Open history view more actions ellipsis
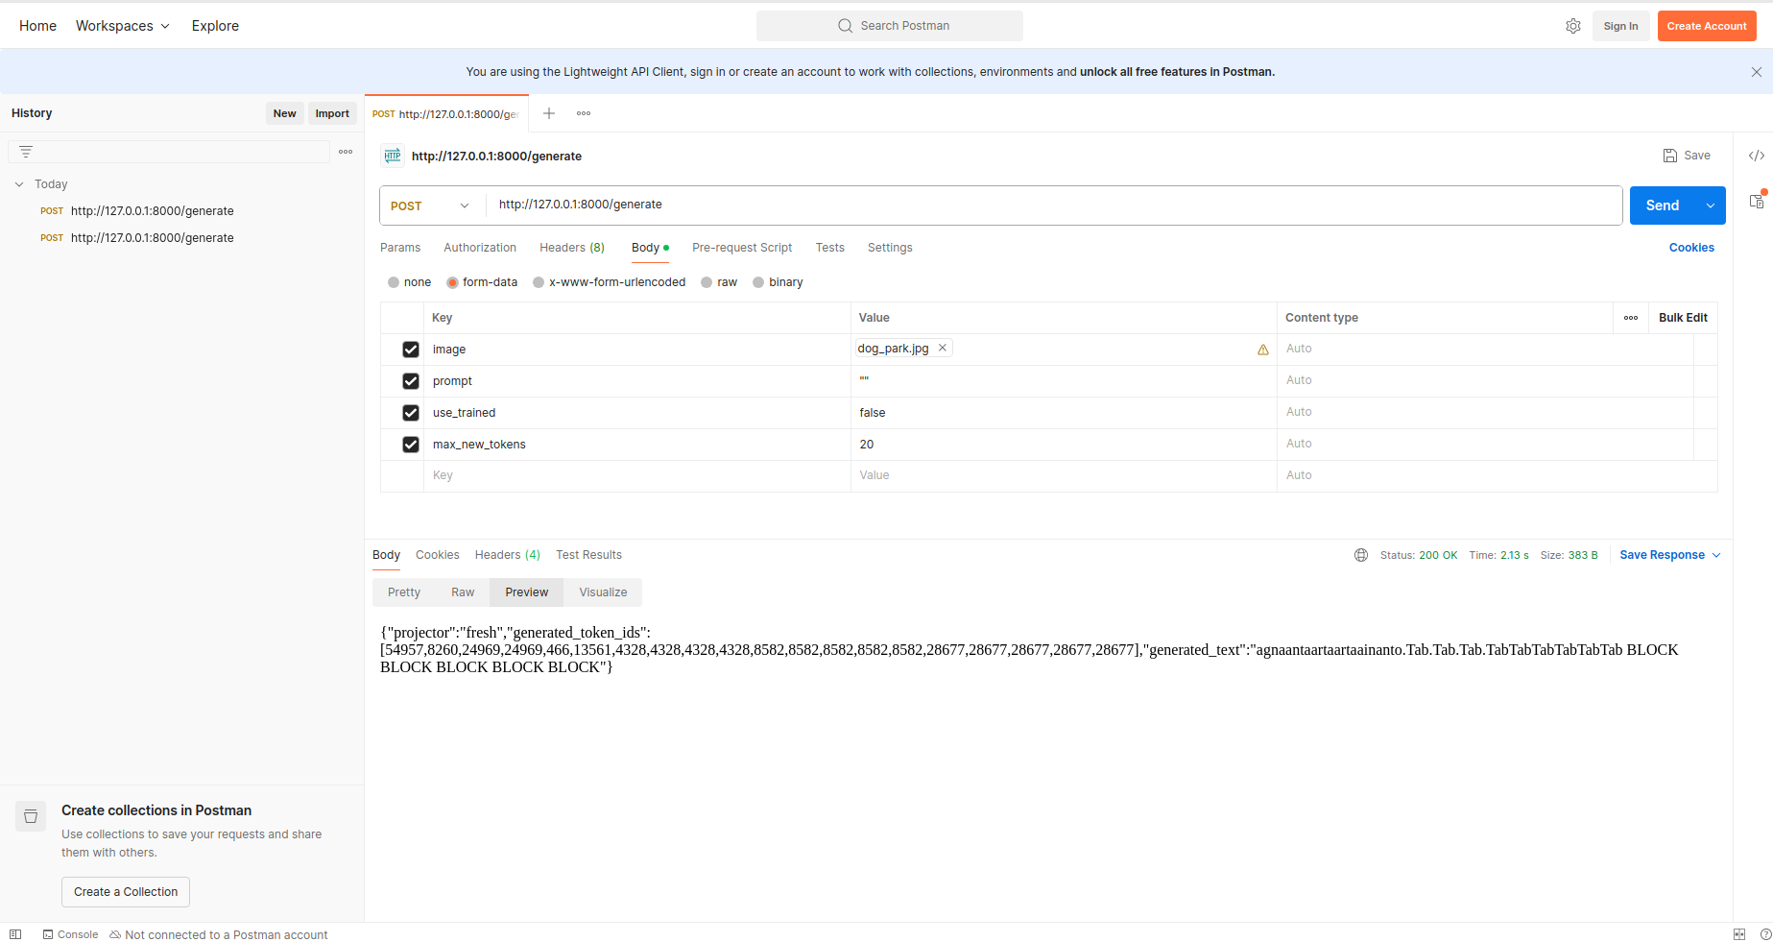The height and width of the screenshot is (942, 1773). click(346, 152)
